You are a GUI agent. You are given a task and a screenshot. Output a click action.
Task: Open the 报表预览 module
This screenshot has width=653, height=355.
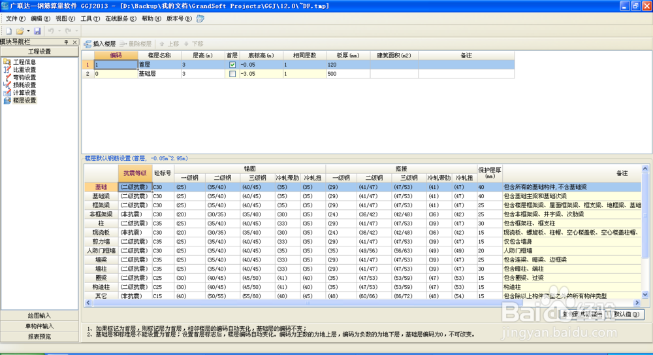(x=39, y=337)
